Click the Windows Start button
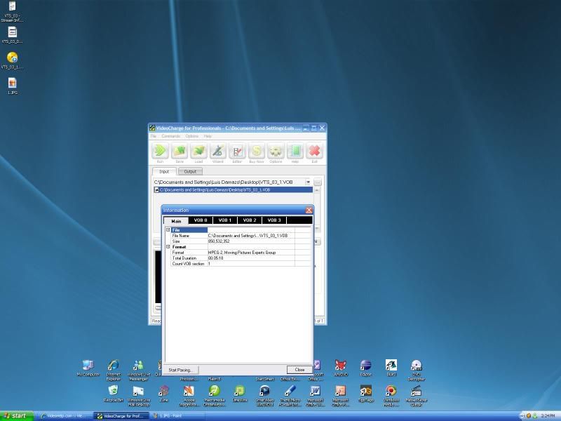The image size is (561, 421). tap(16, 416)
